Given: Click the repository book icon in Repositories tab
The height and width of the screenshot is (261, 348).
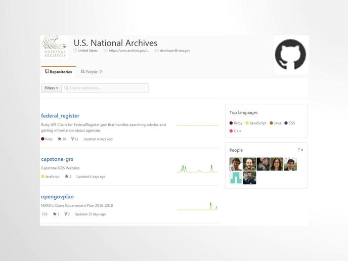Looking at the screenshot, I should (47, 71).
